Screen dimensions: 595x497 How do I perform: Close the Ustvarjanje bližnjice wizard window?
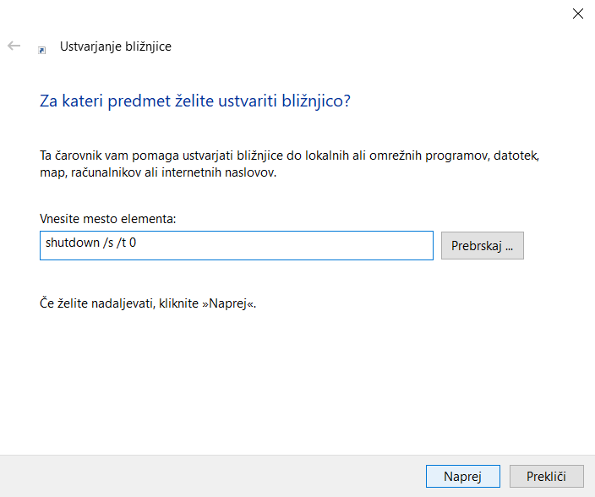578,13
